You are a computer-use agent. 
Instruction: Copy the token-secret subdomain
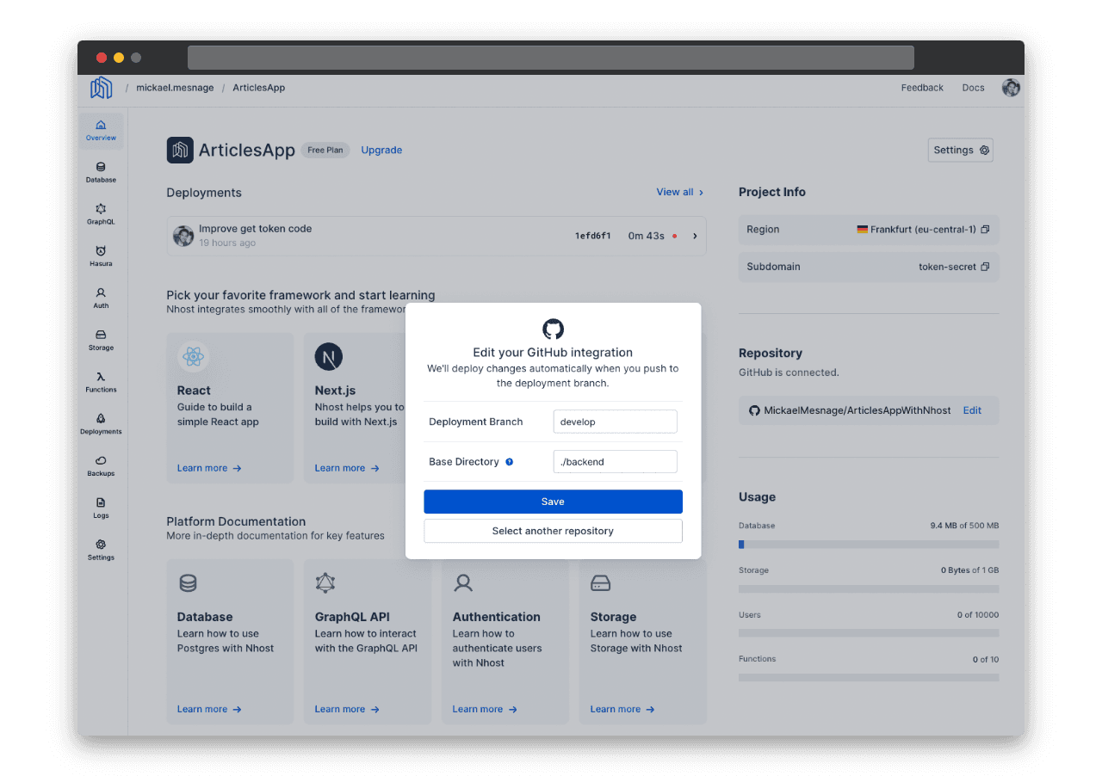point(985,267)
